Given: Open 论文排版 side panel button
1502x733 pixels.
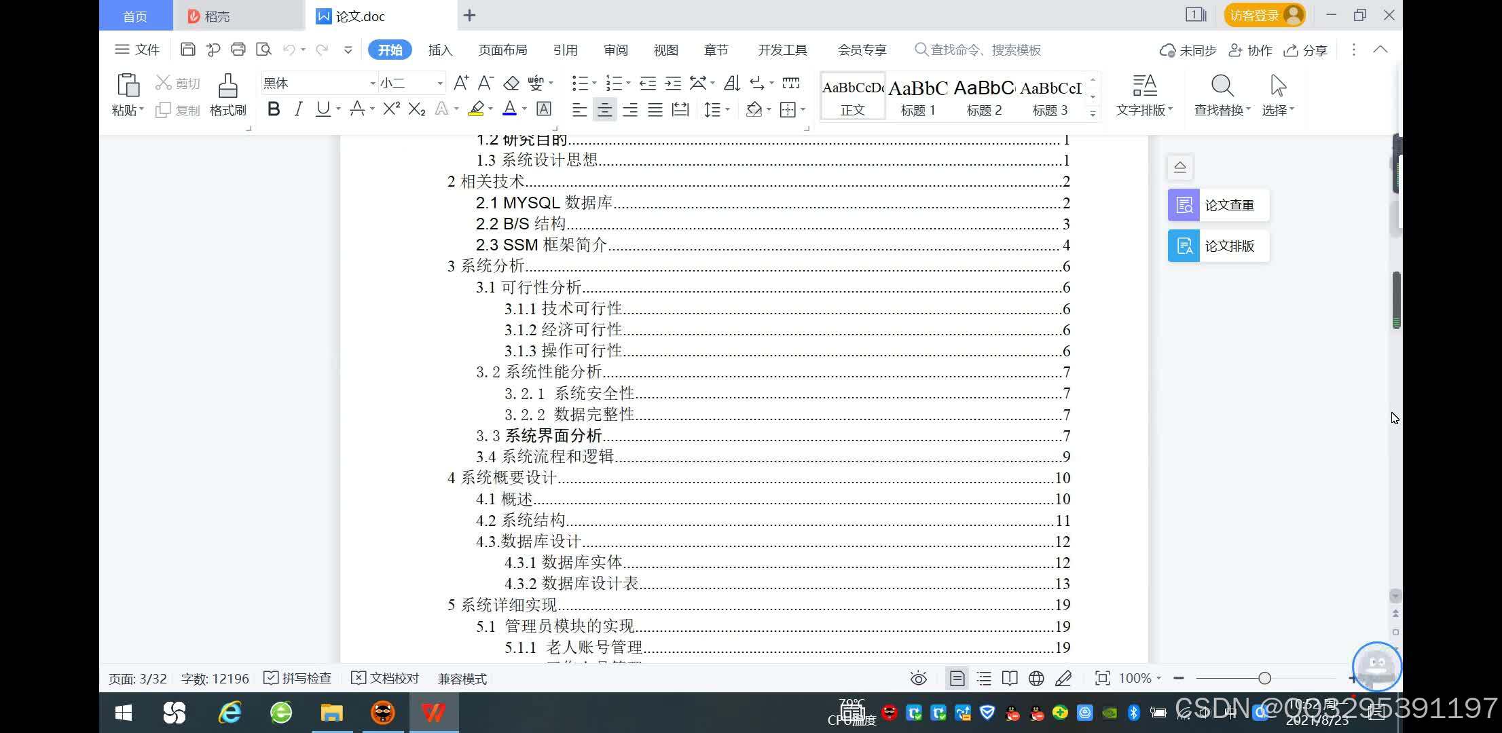Looking at the screenshot, I should [1218, 246].
